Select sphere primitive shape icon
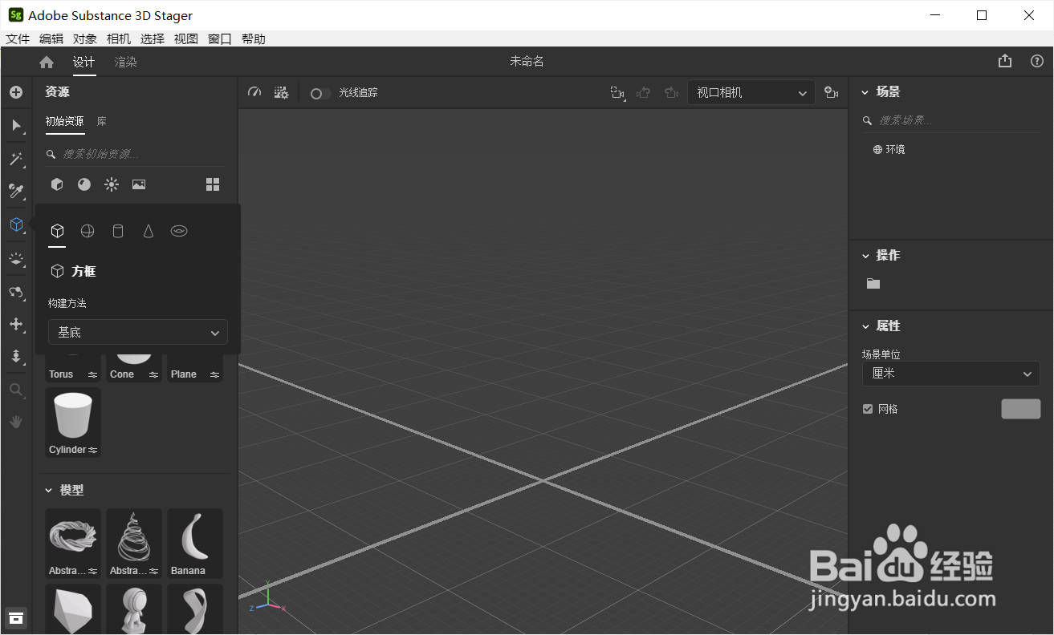 [87, 231]
